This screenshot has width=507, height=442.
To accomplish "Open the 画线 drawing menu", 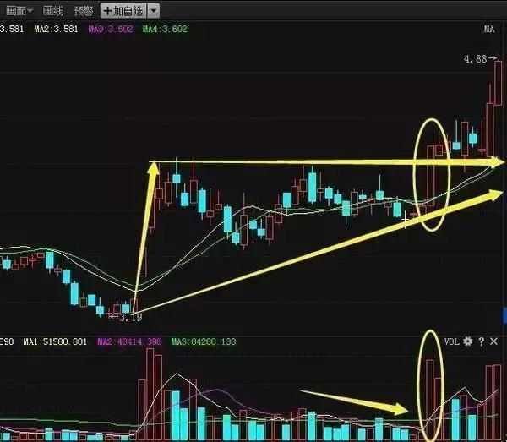I will 52,11.
